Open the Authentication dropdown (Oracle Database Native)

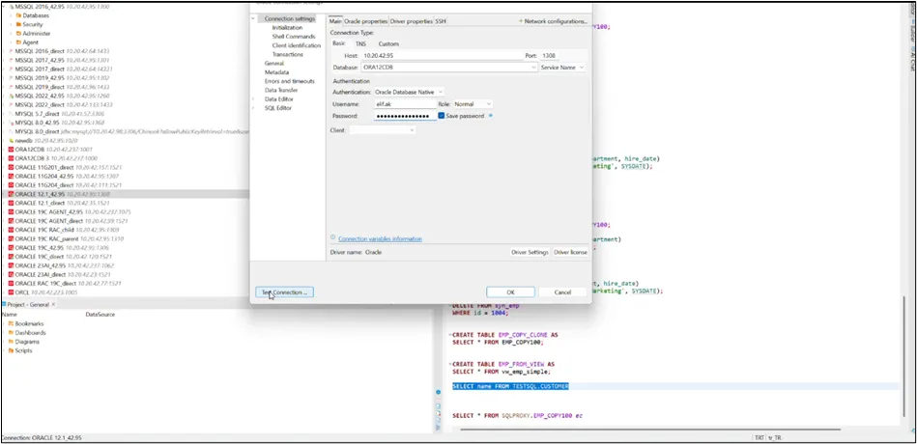pos(441,92)
